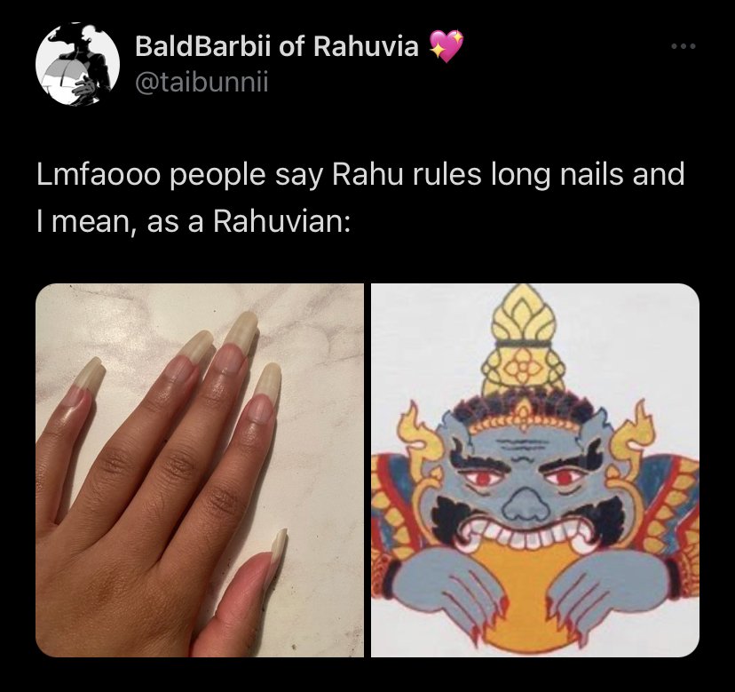Open the three-dot more options menu
735x692 pixels.
click(x=683, y=46)
